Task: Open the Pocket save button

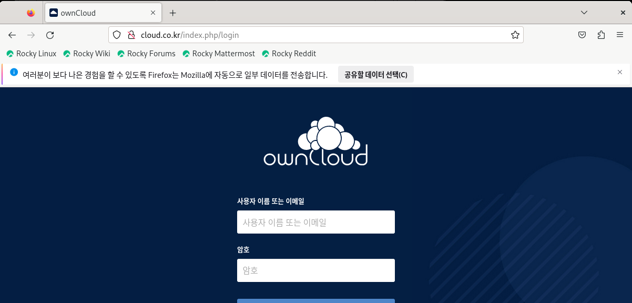Action: click(x=582, y=35)
